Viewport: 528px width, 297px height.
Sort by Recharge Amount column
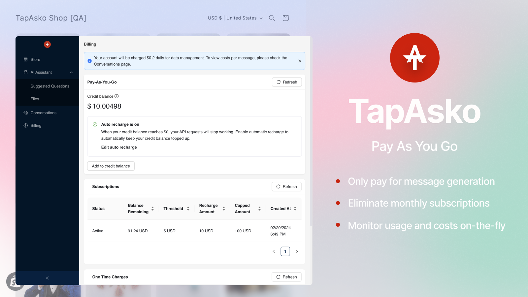coord(224,209)
